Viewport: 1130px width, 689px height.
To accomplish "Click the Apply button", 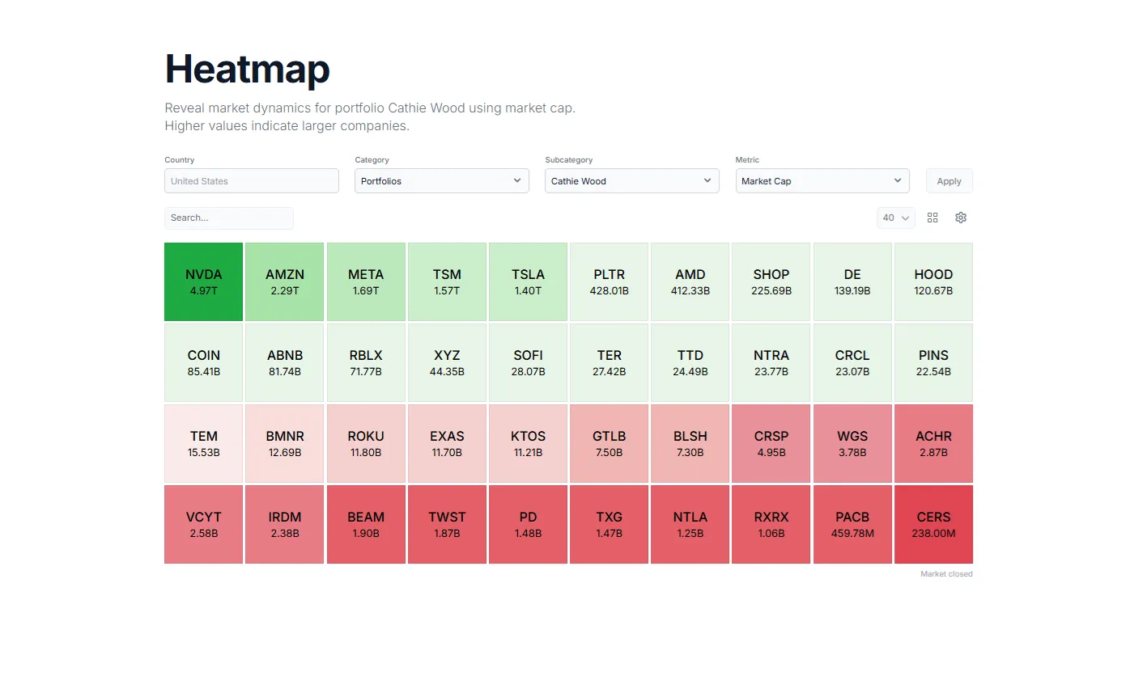I will coord(949,180).
